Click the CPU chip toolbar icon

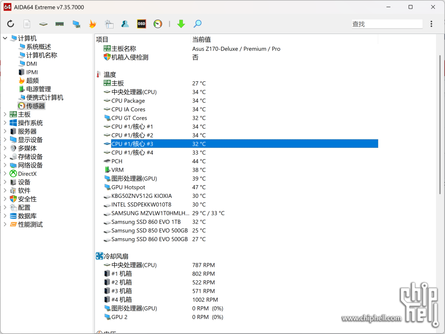tap(43, 24)
